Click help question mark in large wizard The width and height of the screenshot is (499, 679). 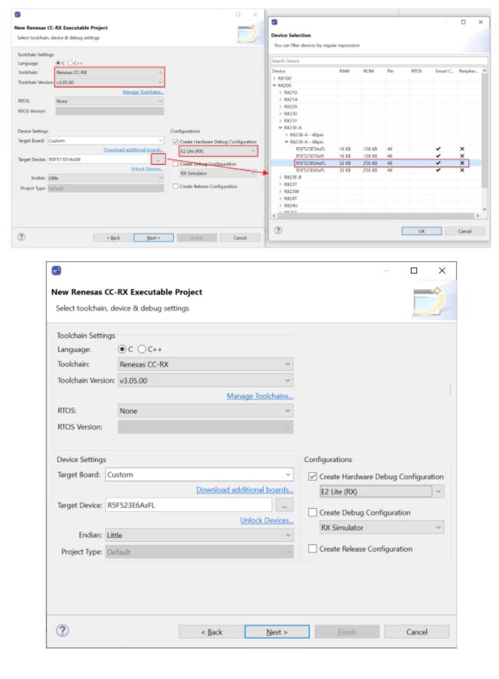pos(62,630)
